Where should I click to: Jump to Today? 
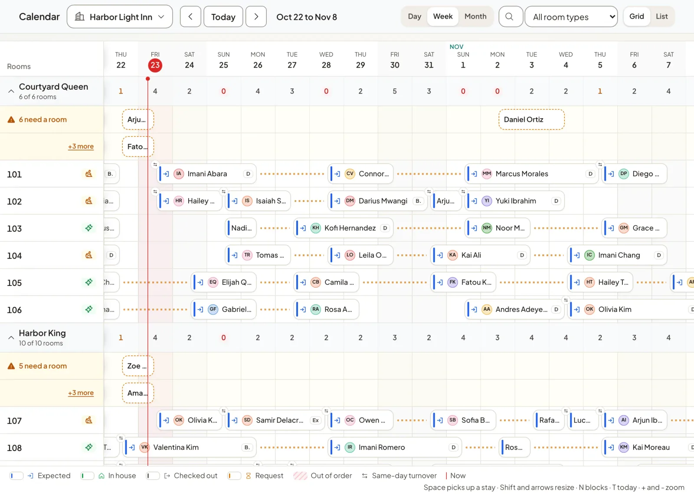pos(223,17)
